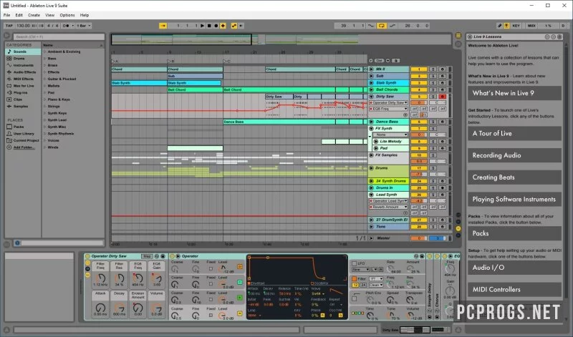573x337 pixels.
Task: Open the Options menu
Action: 67,15
